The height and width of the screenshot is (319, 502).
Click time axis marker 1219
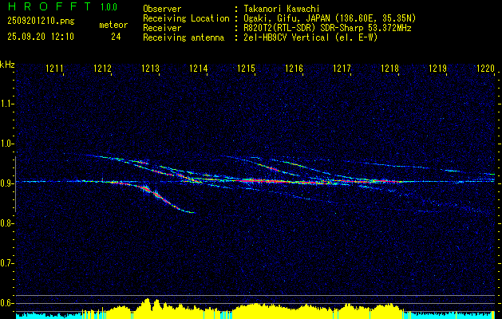(437, 68)
